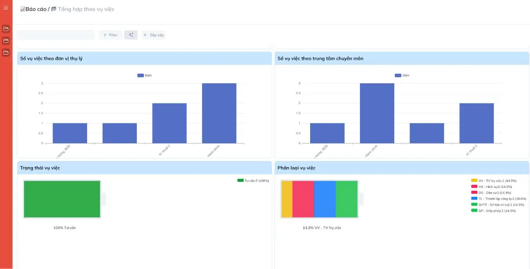
Task: Click the middle folder icon in the red sidebar
Action: coord(6,41)
